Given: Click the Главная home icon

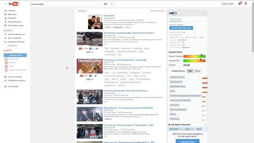Looking at the screenshot, I should pyautogui.click(x=5, y=11).
